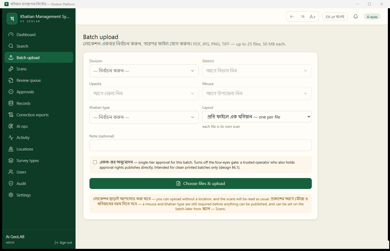This screenshot has height=251, width=390.
Task: Open the Khatian type dropdown
Action: 144,117
